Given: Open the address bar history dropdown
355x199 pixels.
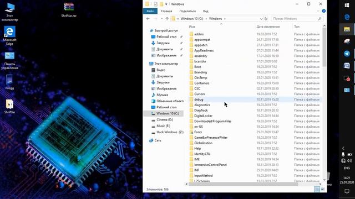Looking at the screenshot, I should 261,19.
